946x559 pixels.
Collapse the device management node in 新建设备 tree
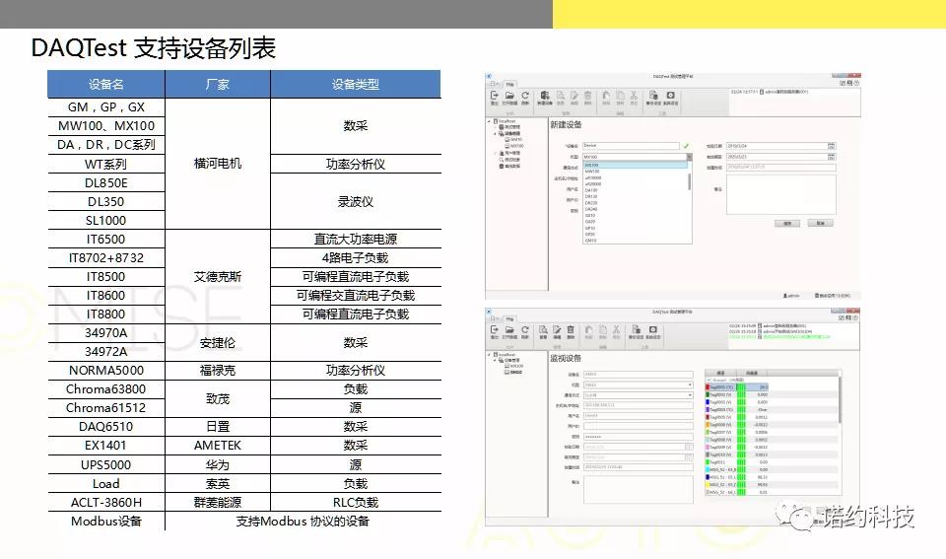(x=495, y=133)
